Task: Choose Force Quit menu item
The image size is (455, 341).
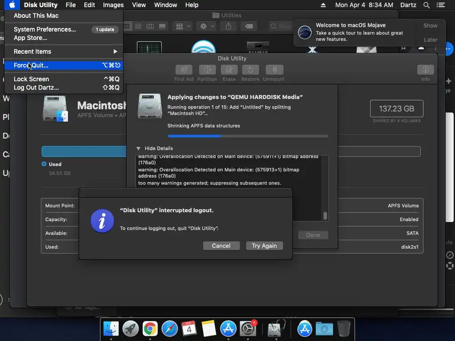Action: [x=64, y=65]
